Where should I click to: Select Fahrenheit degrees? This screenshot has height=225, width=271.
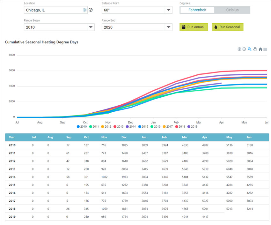click(197, 10)
